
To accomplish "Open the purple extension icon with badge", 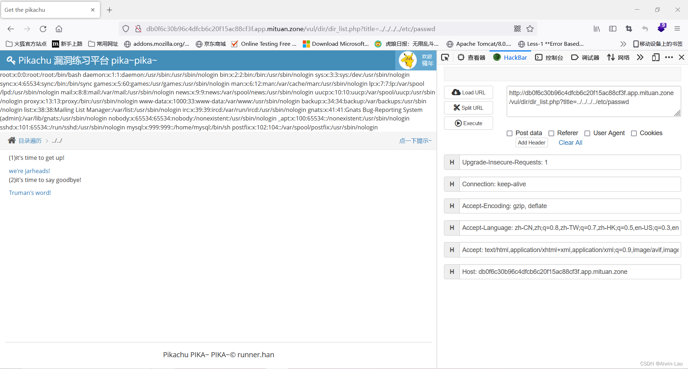I will pos(661,28).
